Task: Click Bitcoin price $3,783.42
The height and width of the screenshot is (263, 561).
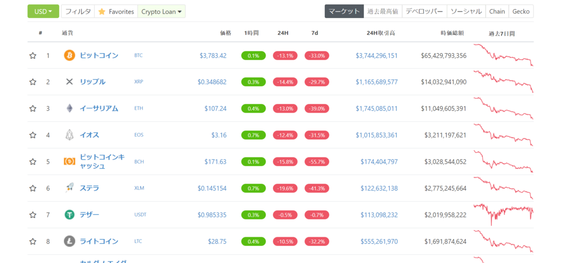Action: [x=213, y=56]
